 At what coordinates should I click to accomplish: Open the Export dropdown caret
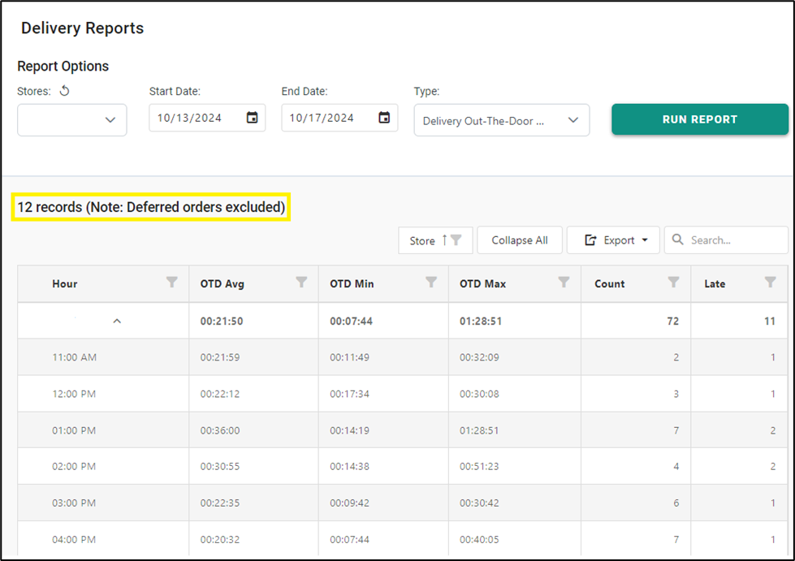coord(645,240)
